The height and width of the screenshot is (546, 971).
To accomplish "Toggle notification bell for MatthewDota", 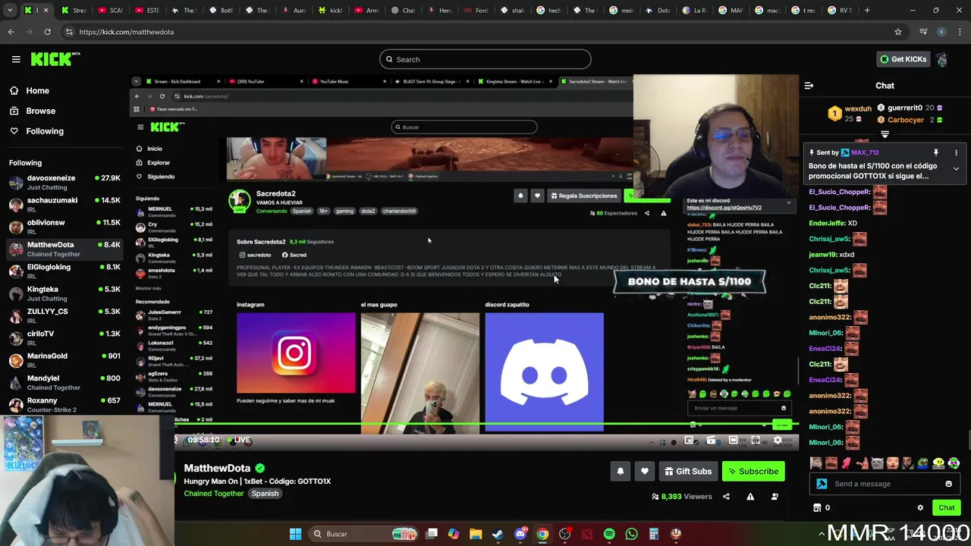I will click(x=620, y=472).
